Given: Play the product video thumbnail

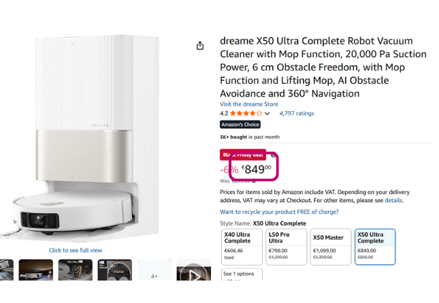Looking at the screenshot, I should pos(194,272).
